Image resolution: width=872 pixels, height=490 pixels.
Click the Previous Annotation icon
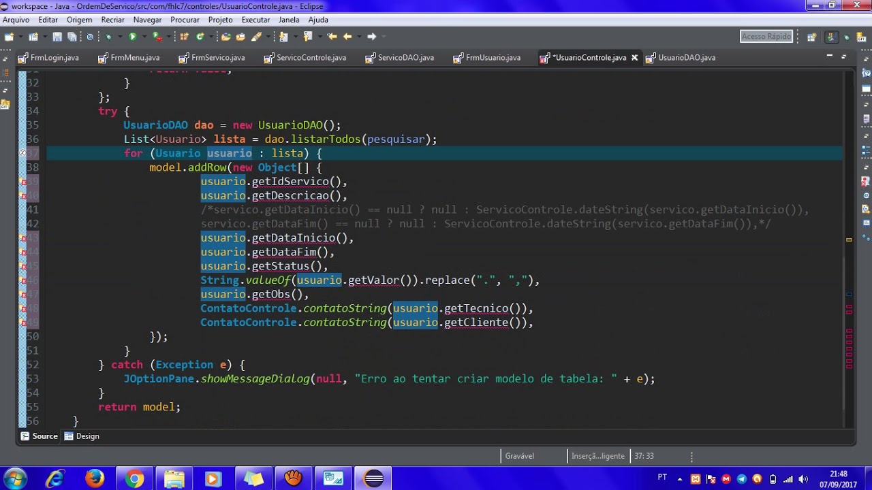tap(308, 37)
